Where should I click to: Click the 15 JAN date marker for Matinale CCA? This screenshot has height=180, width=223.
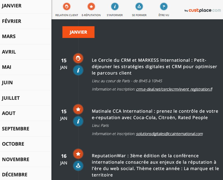(x=63, y=113)
